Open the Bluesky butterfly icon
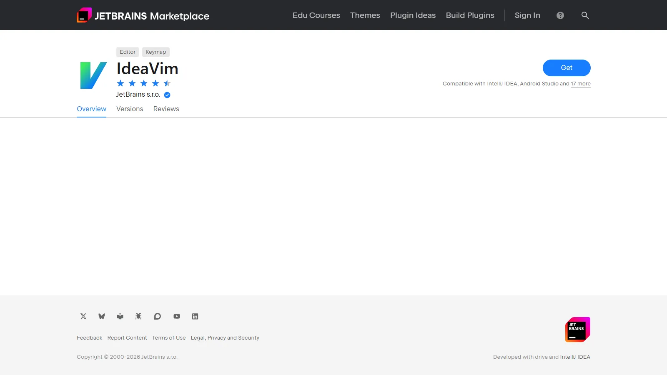 click(101, 316)
